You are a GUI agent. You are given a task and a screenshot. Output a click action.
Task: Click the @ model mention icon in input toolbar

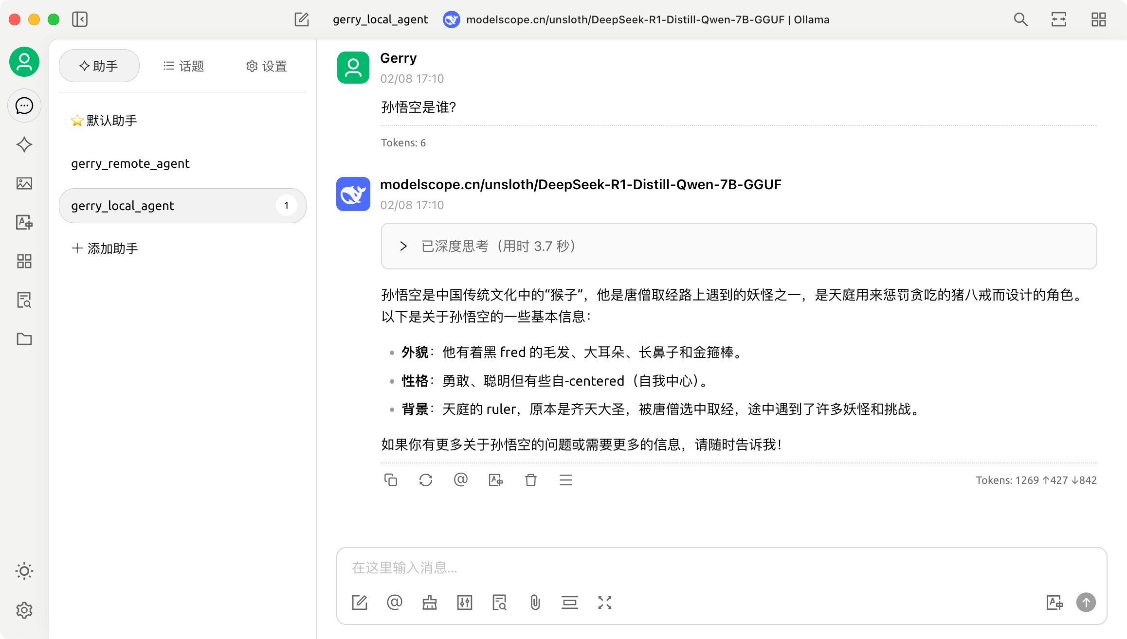click(x=394, y=603)
